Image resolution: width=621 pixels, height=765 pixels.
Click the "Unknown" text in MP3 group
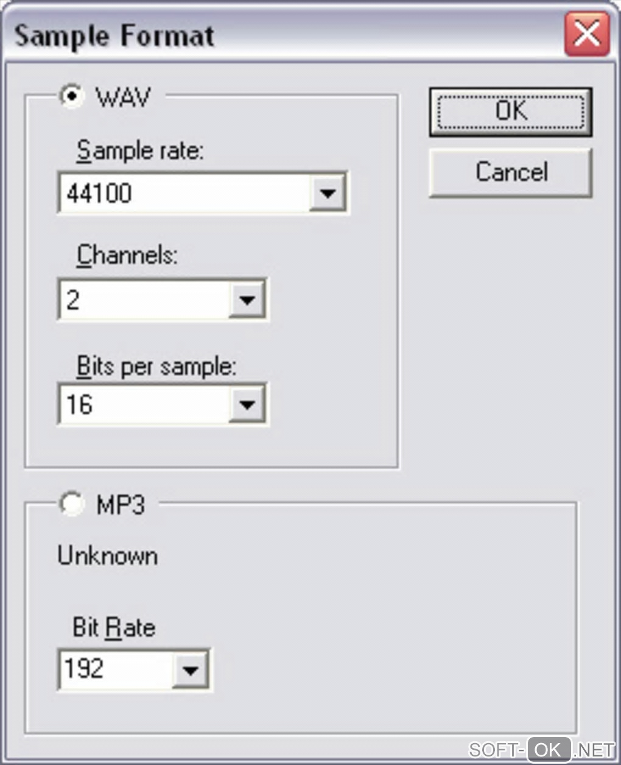coord(108,555)
